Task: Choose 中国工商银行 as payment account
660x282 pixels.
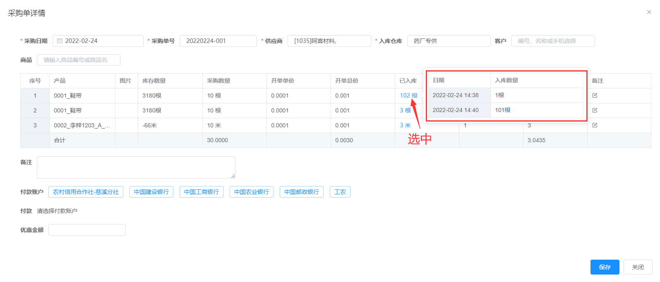Action: (202, 192)
